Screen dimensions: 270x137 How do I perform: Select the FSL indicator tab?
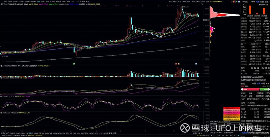[x=27, y=133]
